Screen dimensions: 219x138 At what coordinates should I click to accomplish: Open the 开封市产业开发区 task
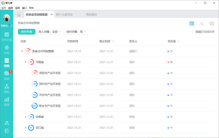click(x=50, y=95)
